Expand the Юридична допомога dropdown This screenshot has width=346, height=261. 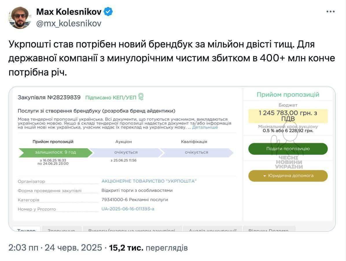coord(288,176)
